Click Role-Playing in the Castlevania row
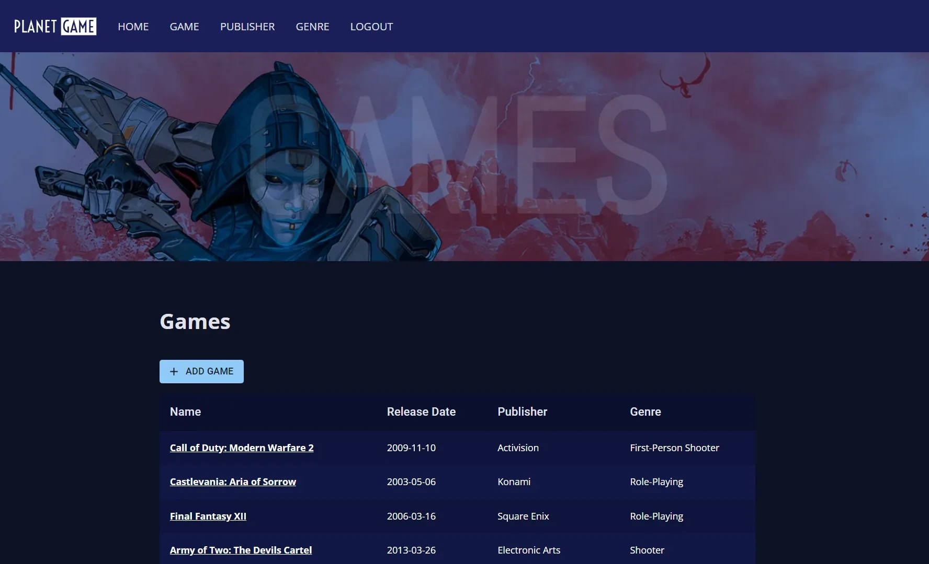 656,481
